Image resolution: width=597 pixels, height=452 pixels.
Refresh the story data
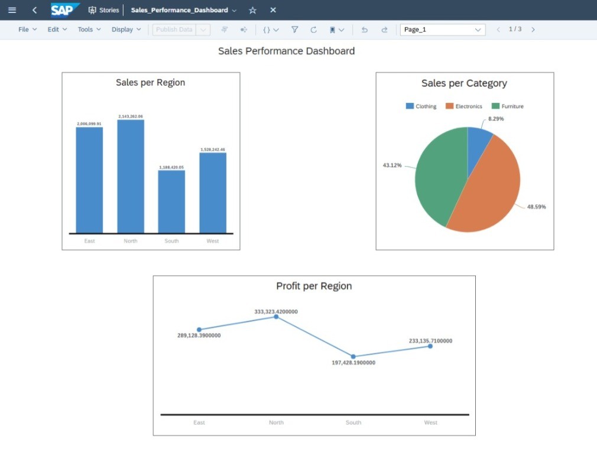(x=313, y=30)
